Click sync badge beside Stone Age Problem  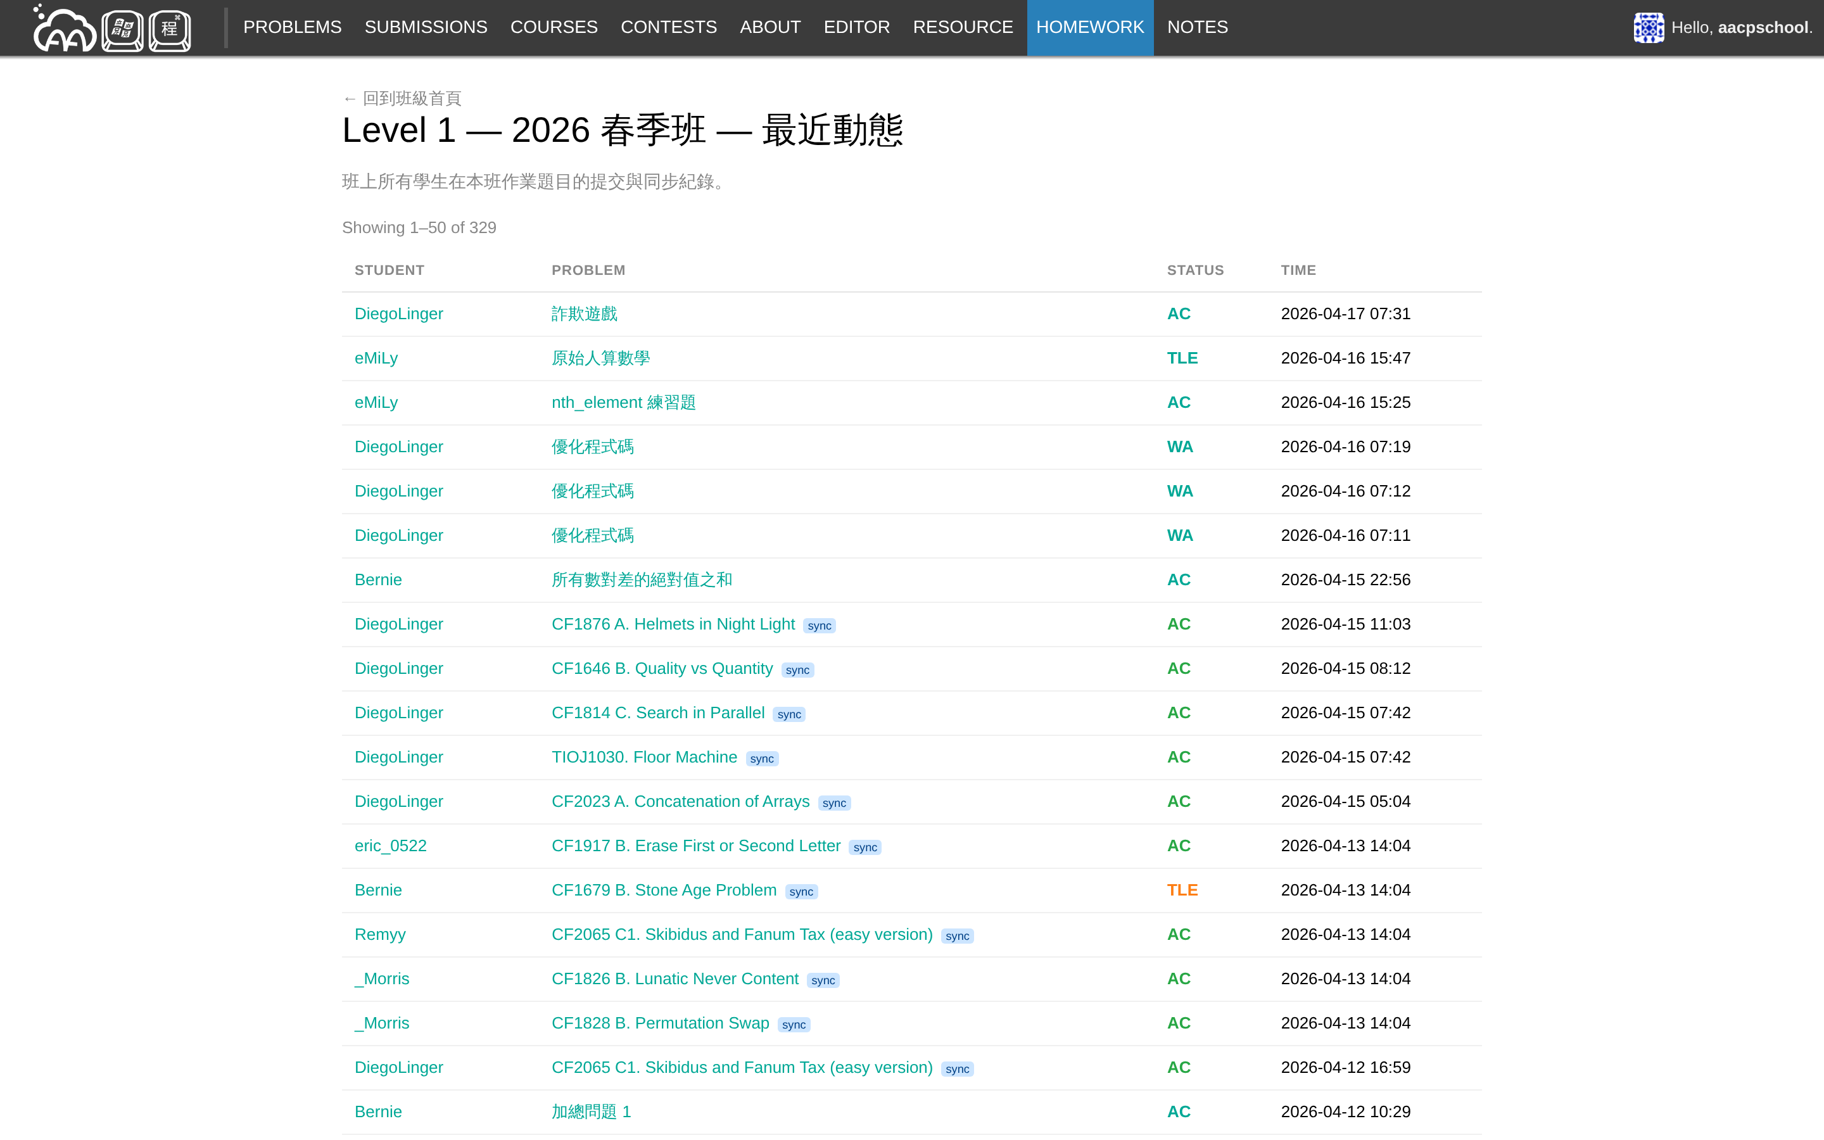801,892
